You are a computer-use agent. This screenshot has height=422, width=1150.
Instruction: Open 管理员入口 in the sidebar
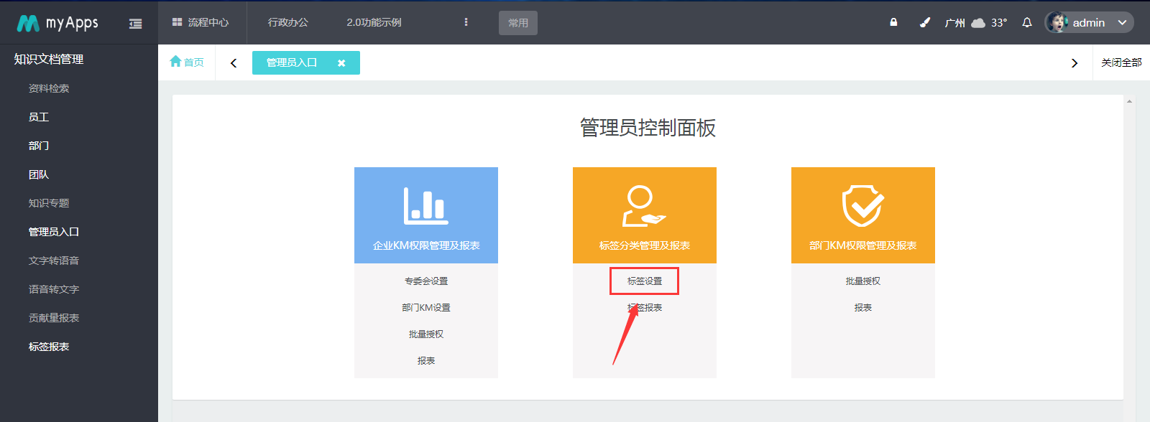[x=54, y=232]
